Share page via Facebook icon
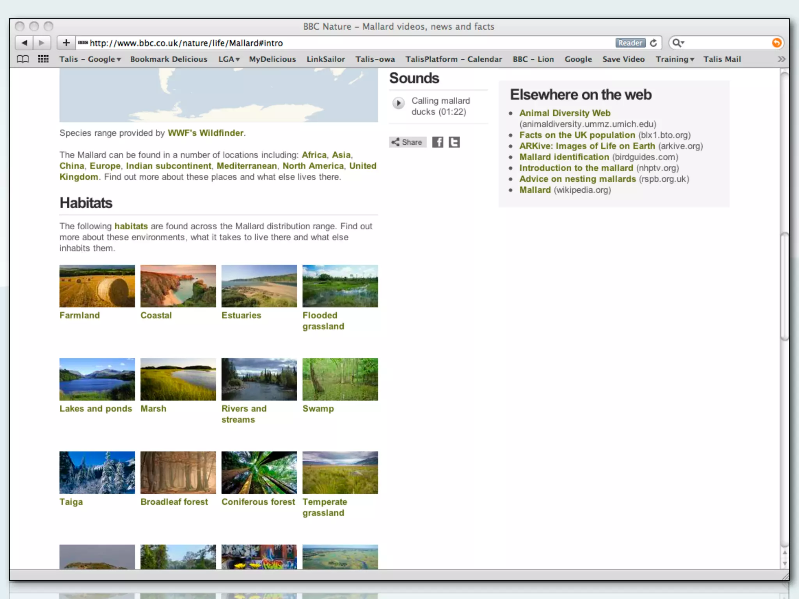Screen dimensions: 799x599 (438, 142)
